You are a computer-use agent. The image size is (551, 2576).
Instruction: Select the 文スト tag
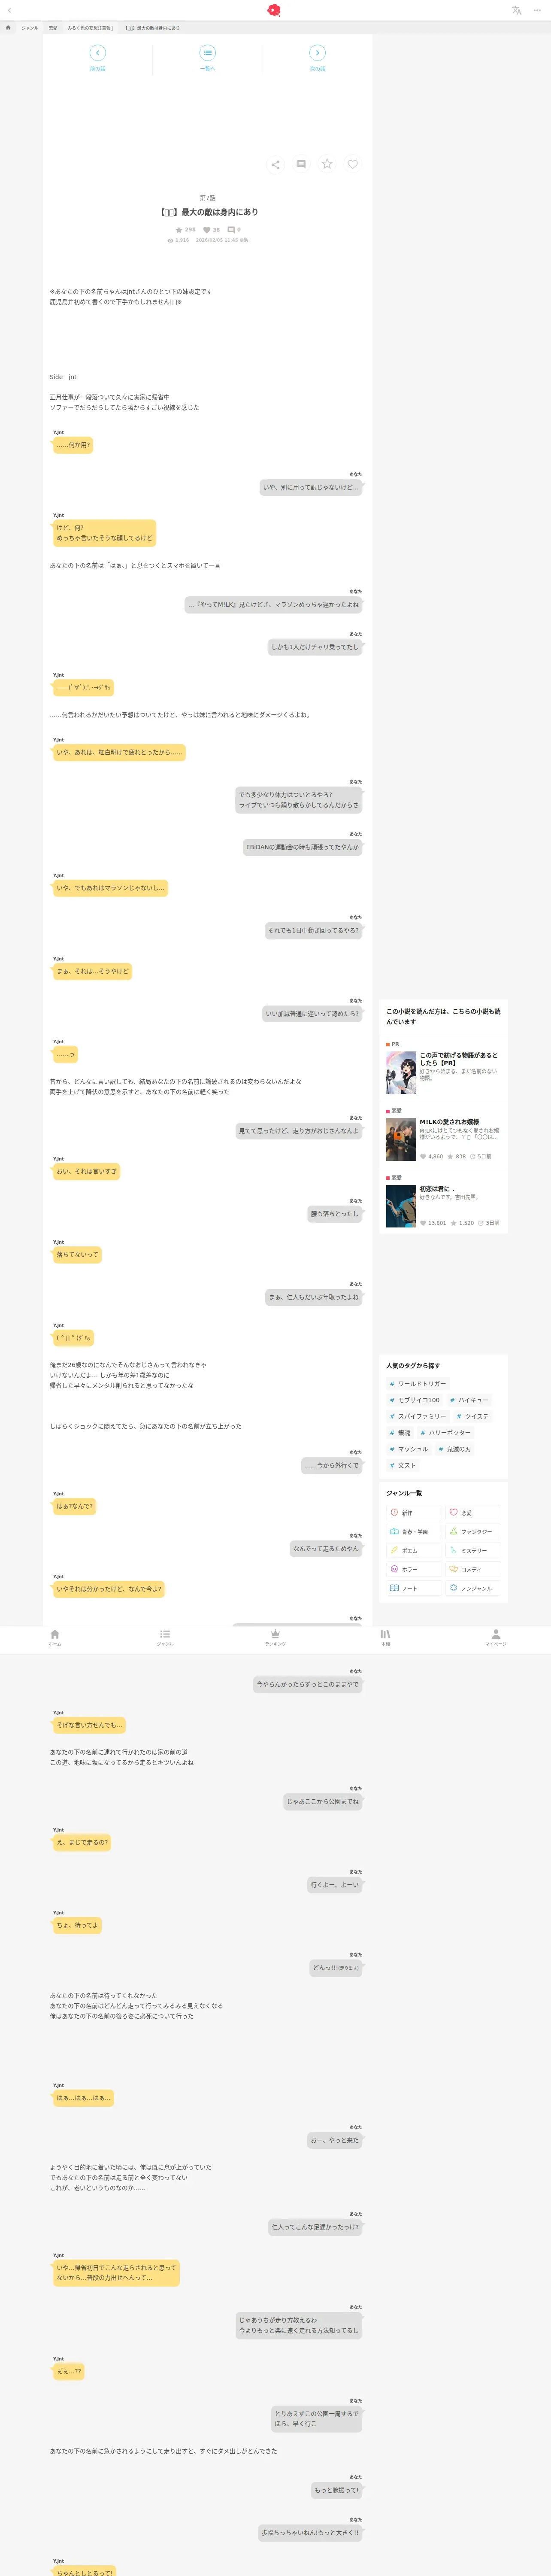[403, 1465]
